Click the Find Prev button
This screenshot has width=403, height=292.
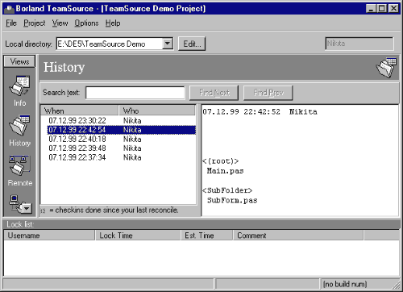[268, 93]
